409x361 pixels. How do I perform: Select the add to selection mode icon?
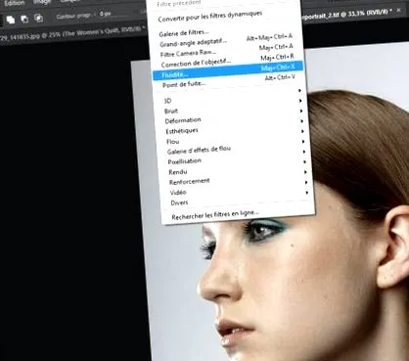[x=11, y=21]
